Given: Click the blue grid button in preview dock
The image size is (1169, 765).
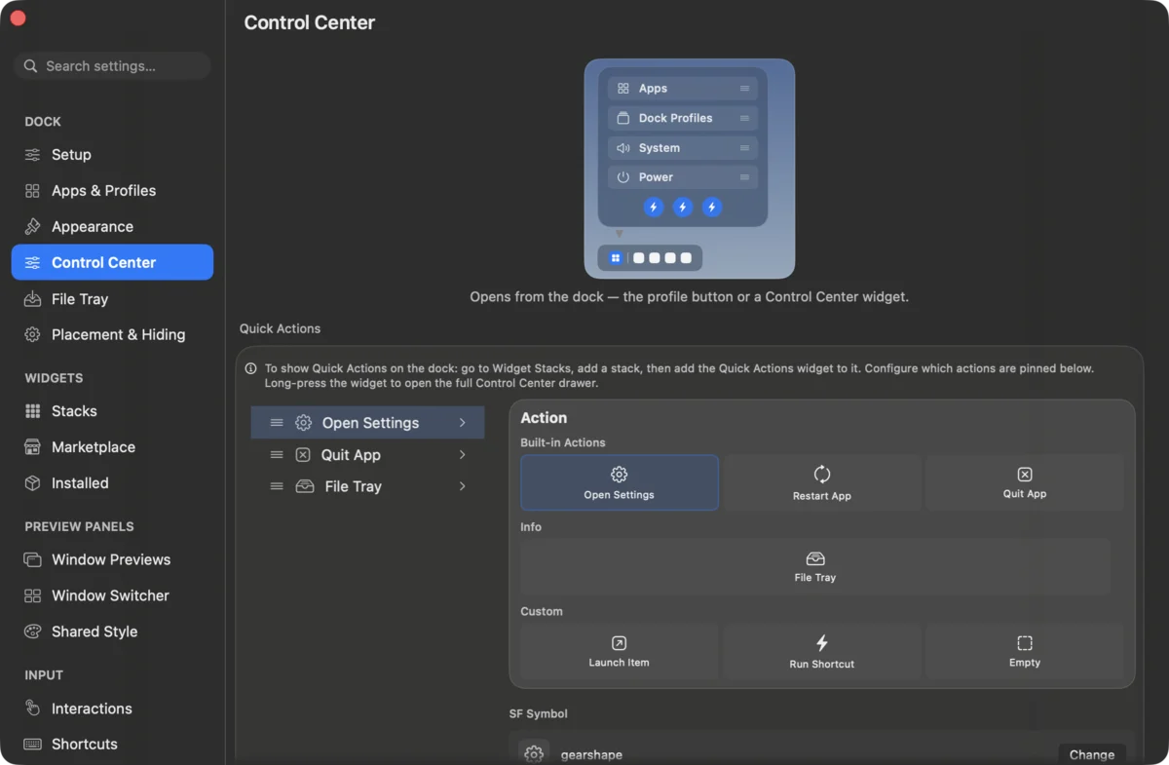Looking at the screenshot, I should coord(616,258).
